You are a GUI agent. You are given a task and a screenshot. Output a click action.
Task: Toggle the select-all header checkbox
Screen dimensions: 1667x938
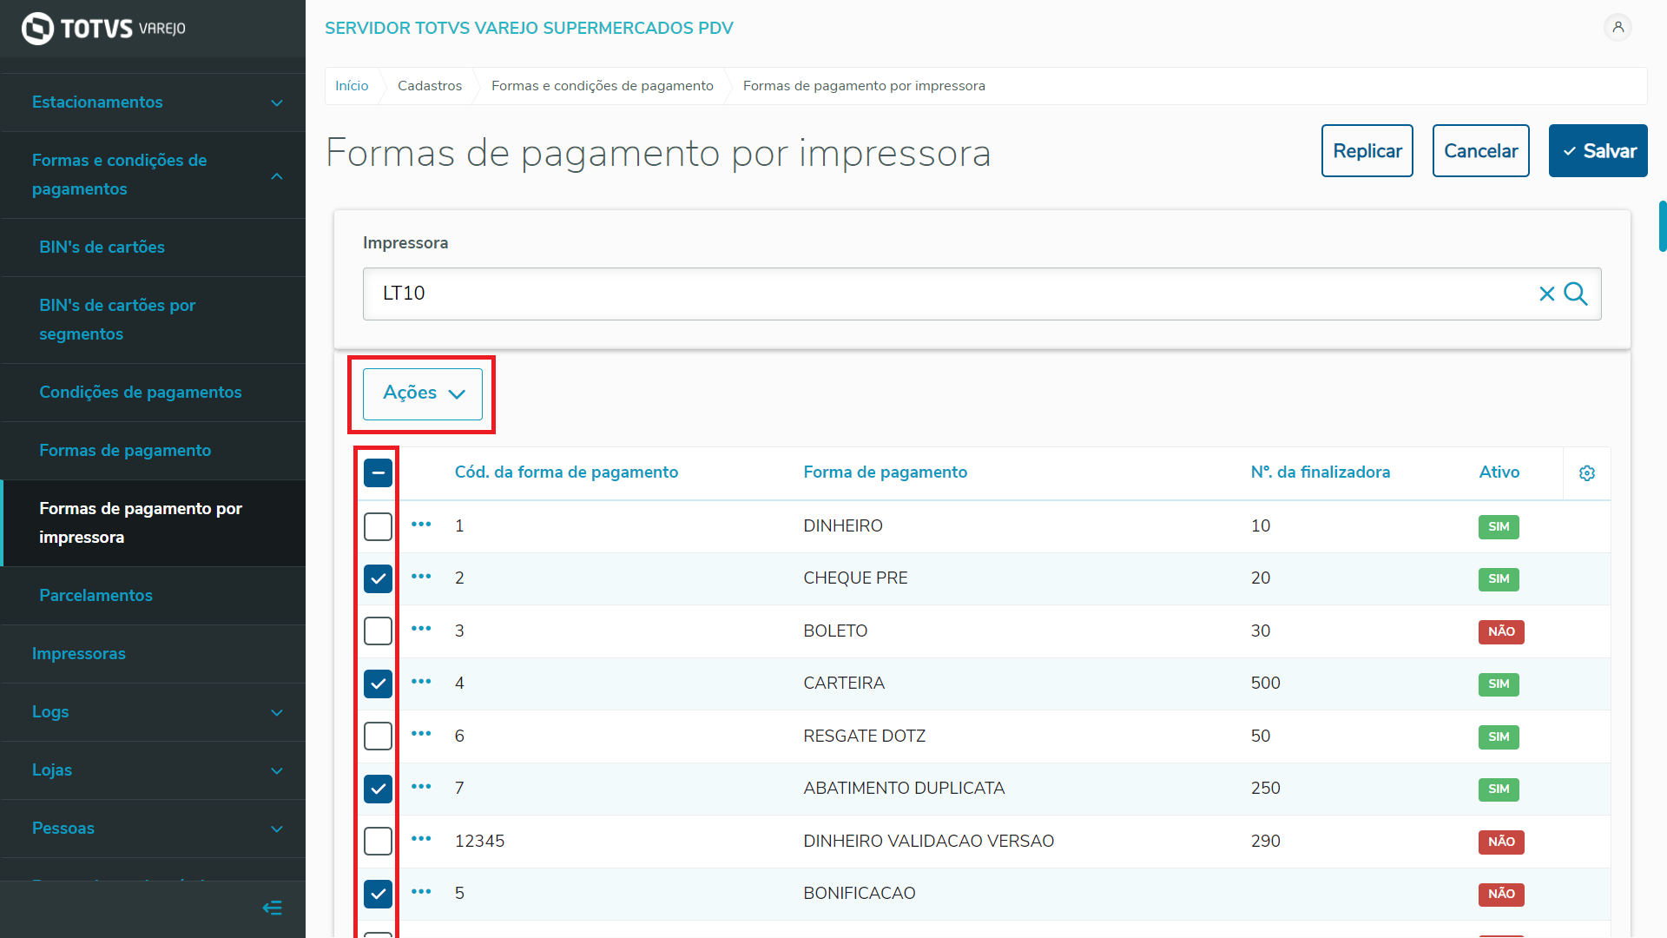[378, 473]
